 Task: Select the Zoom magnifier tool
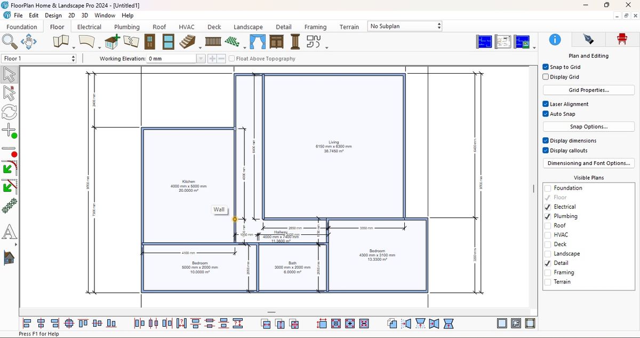click(x=9, y=42)
